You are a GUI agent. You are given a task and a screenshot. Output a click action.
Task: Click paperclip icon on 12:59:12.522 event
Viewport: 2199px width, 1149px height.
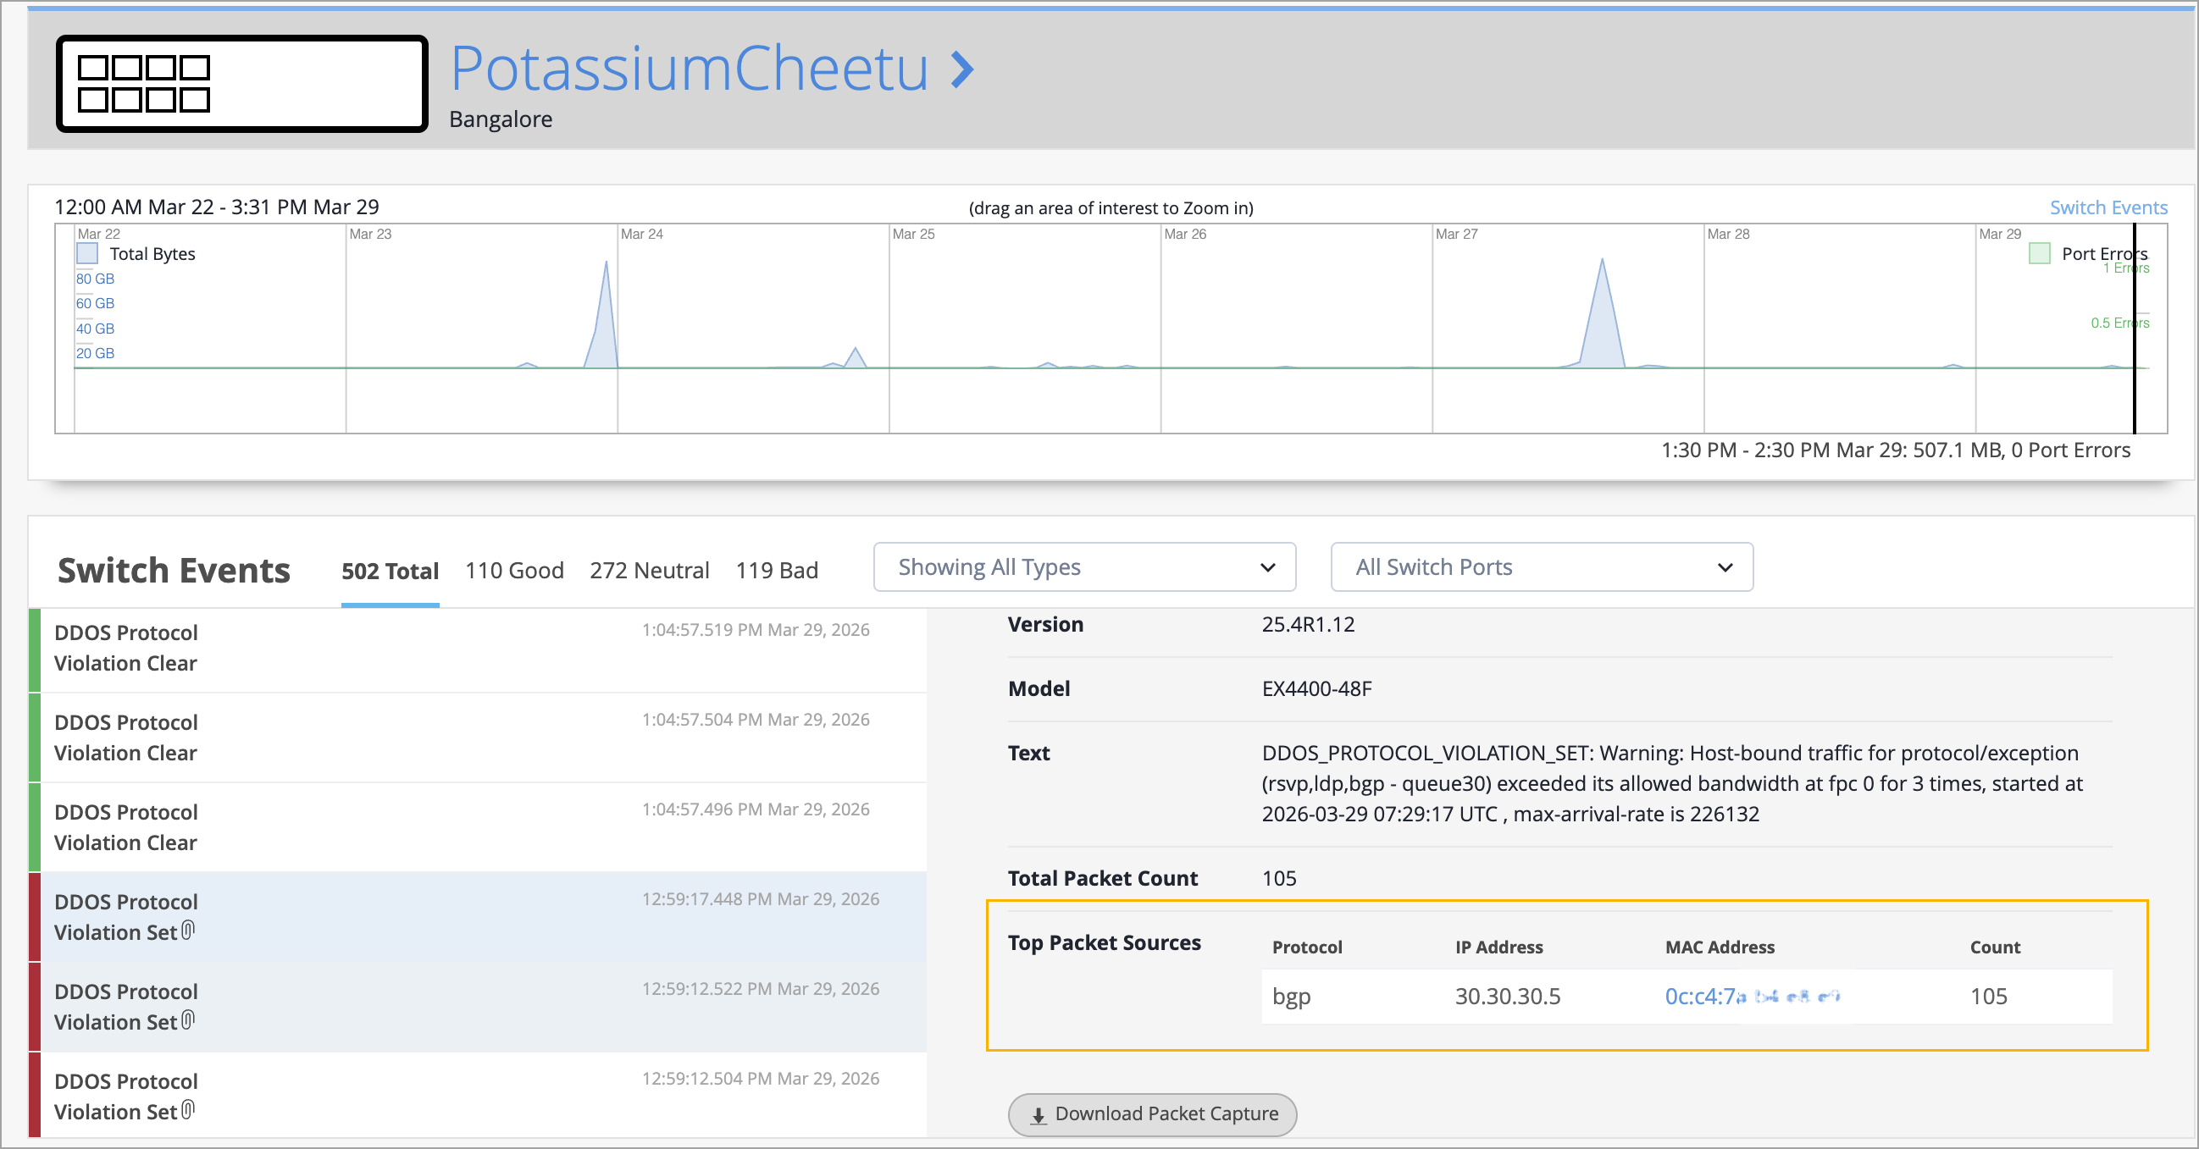click(x=189, y=1019)
